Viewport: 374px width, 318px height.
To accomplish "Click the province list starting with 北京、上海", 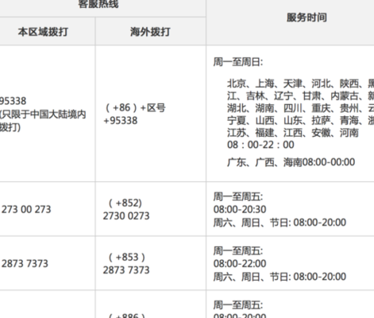I will point(300,108).
